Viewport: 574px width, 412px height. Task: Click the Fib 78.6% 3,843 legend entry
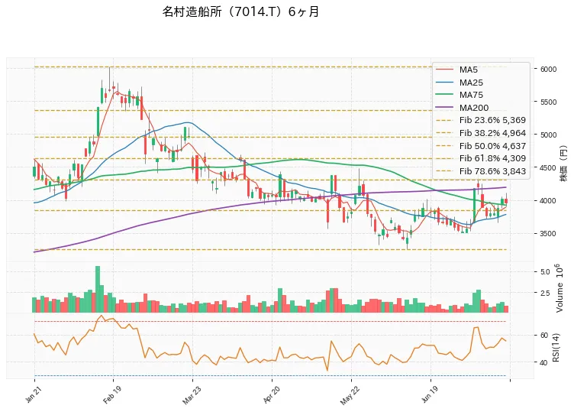point(481,171)
